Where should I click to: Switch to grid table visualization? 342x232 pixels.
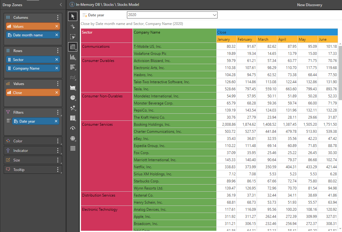coord(73,47)
